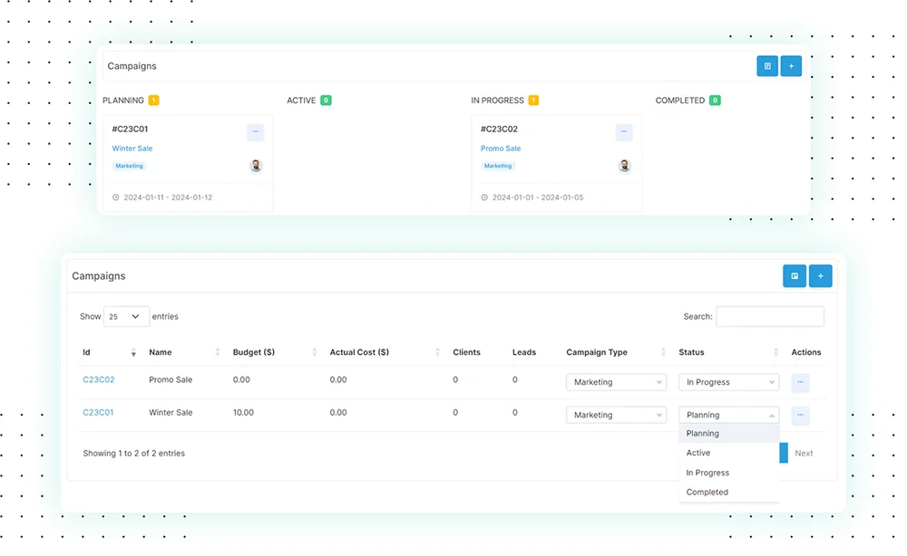Open Campaign Type dropdown for Winter Sale row
This screenshot has height=556, width=907.
coord(616,415)
